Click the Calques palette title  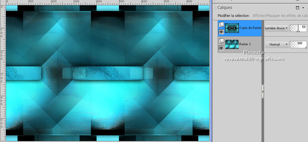point(225,7)
